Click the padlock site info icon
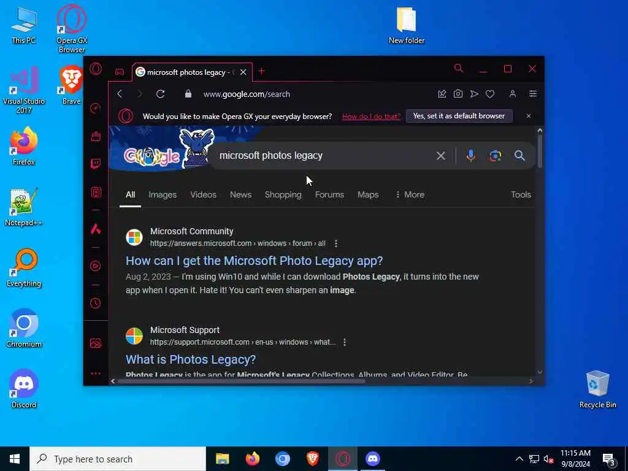This screenshot has height=471, width=628. tap(188, 94)
